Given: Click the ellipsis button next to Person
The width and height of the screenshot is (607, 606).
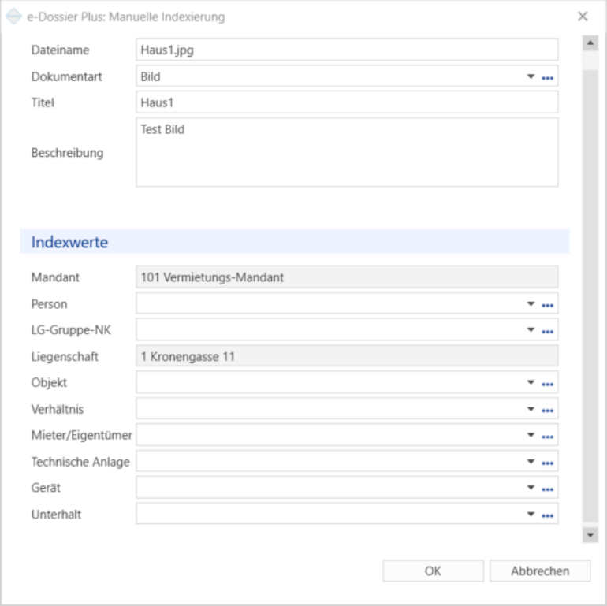Looking at the screenshot, I should pyautogui.click(x=547, y=305).
